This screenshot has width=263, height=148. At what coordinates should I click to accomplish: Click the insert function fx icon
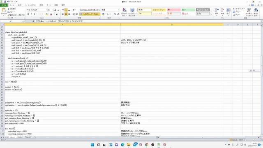click(x=33, y=21)
